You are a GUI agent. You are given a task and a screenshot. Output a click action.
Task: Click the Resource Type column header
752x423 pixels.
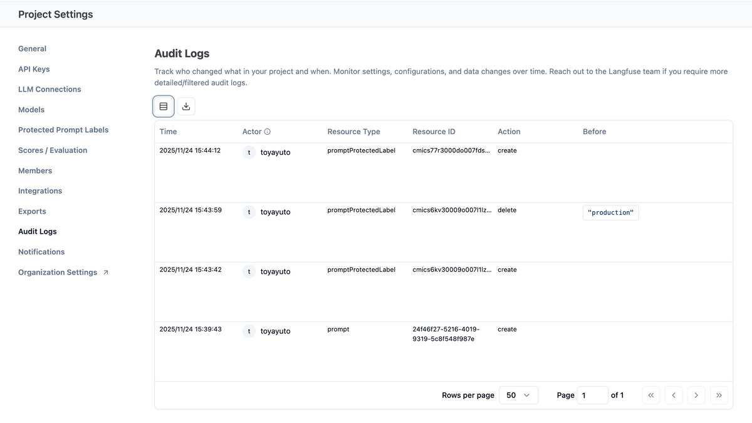[x=353, y=132]
